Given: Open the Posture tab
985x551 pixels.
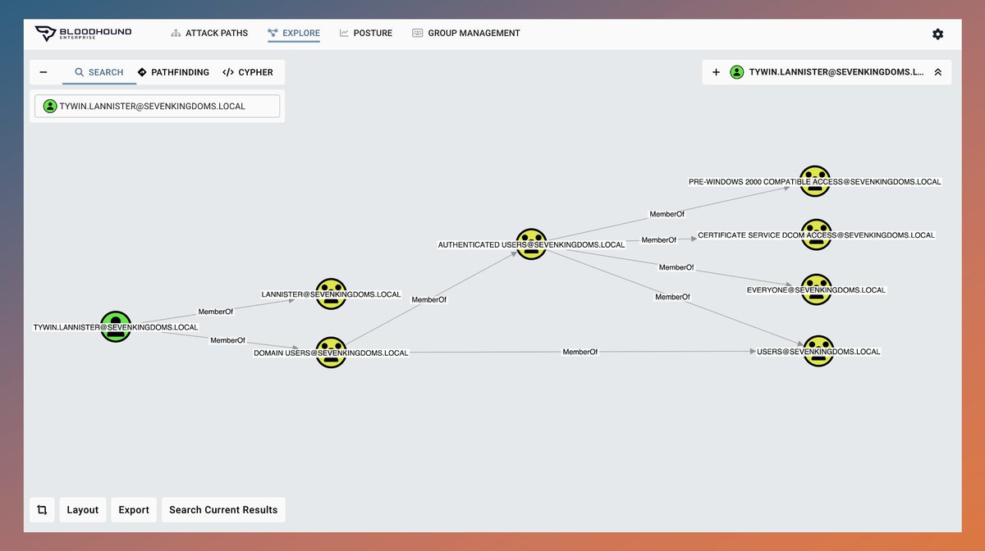Looking at the screenshot, I should tap(366, 34).
